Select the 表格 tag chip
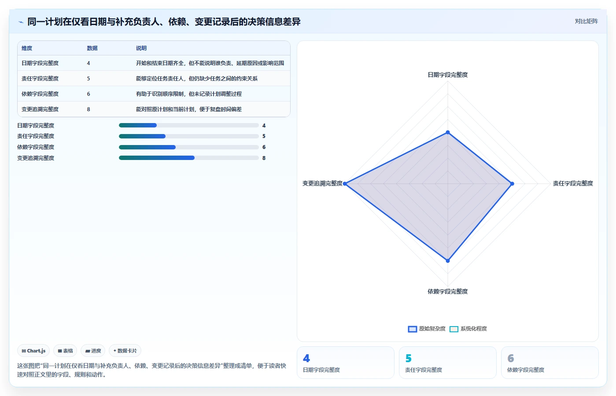Image resolution: width=616 pixels, height=396 pixels. click(x=65, y=351)
